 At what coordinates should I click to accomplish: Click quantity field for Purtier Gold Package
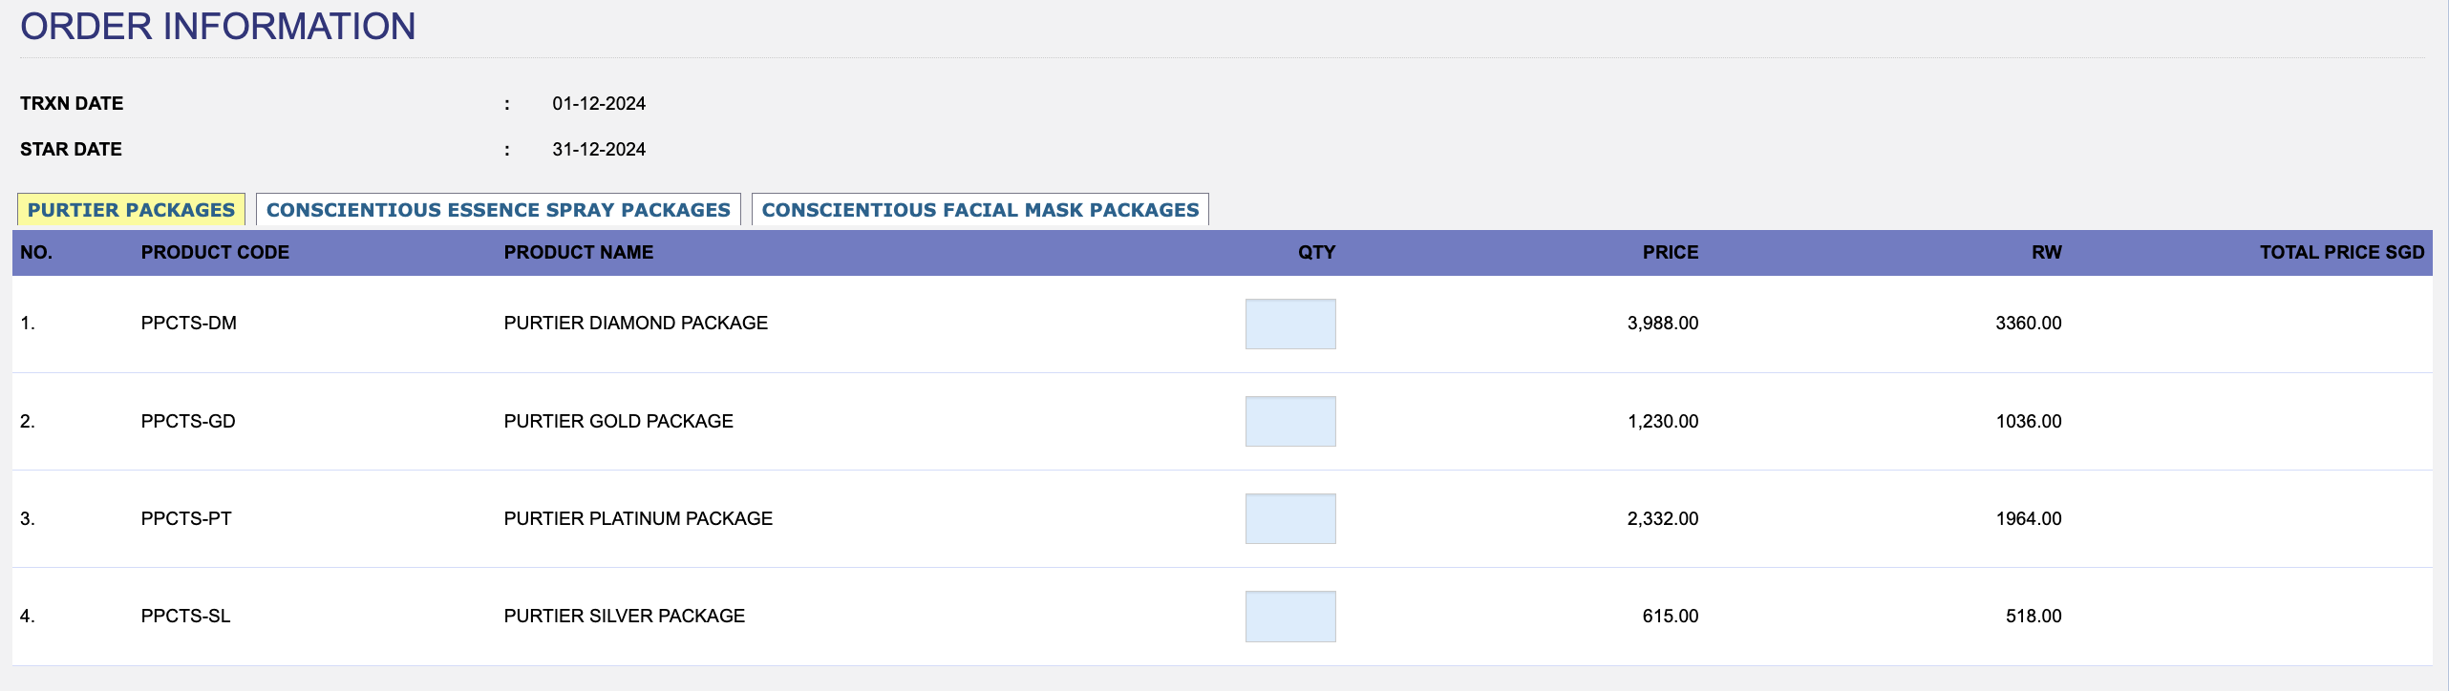[x=1289, y=422]
